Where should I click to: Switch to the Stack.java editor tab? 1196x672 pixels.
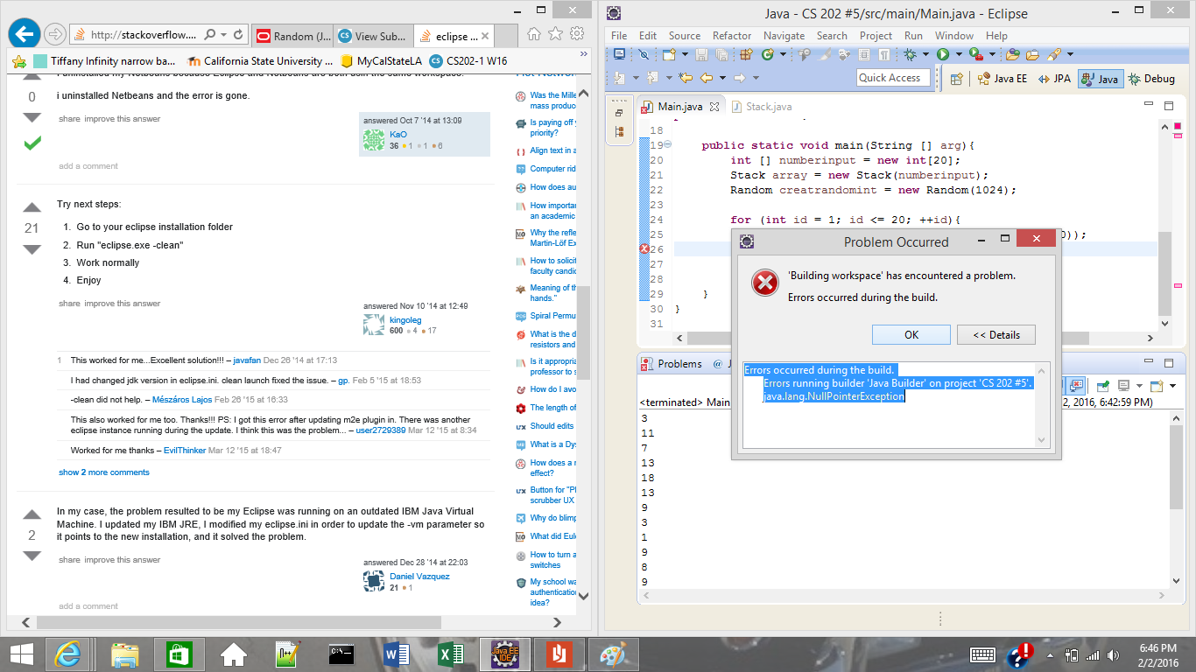click(768, 107)
